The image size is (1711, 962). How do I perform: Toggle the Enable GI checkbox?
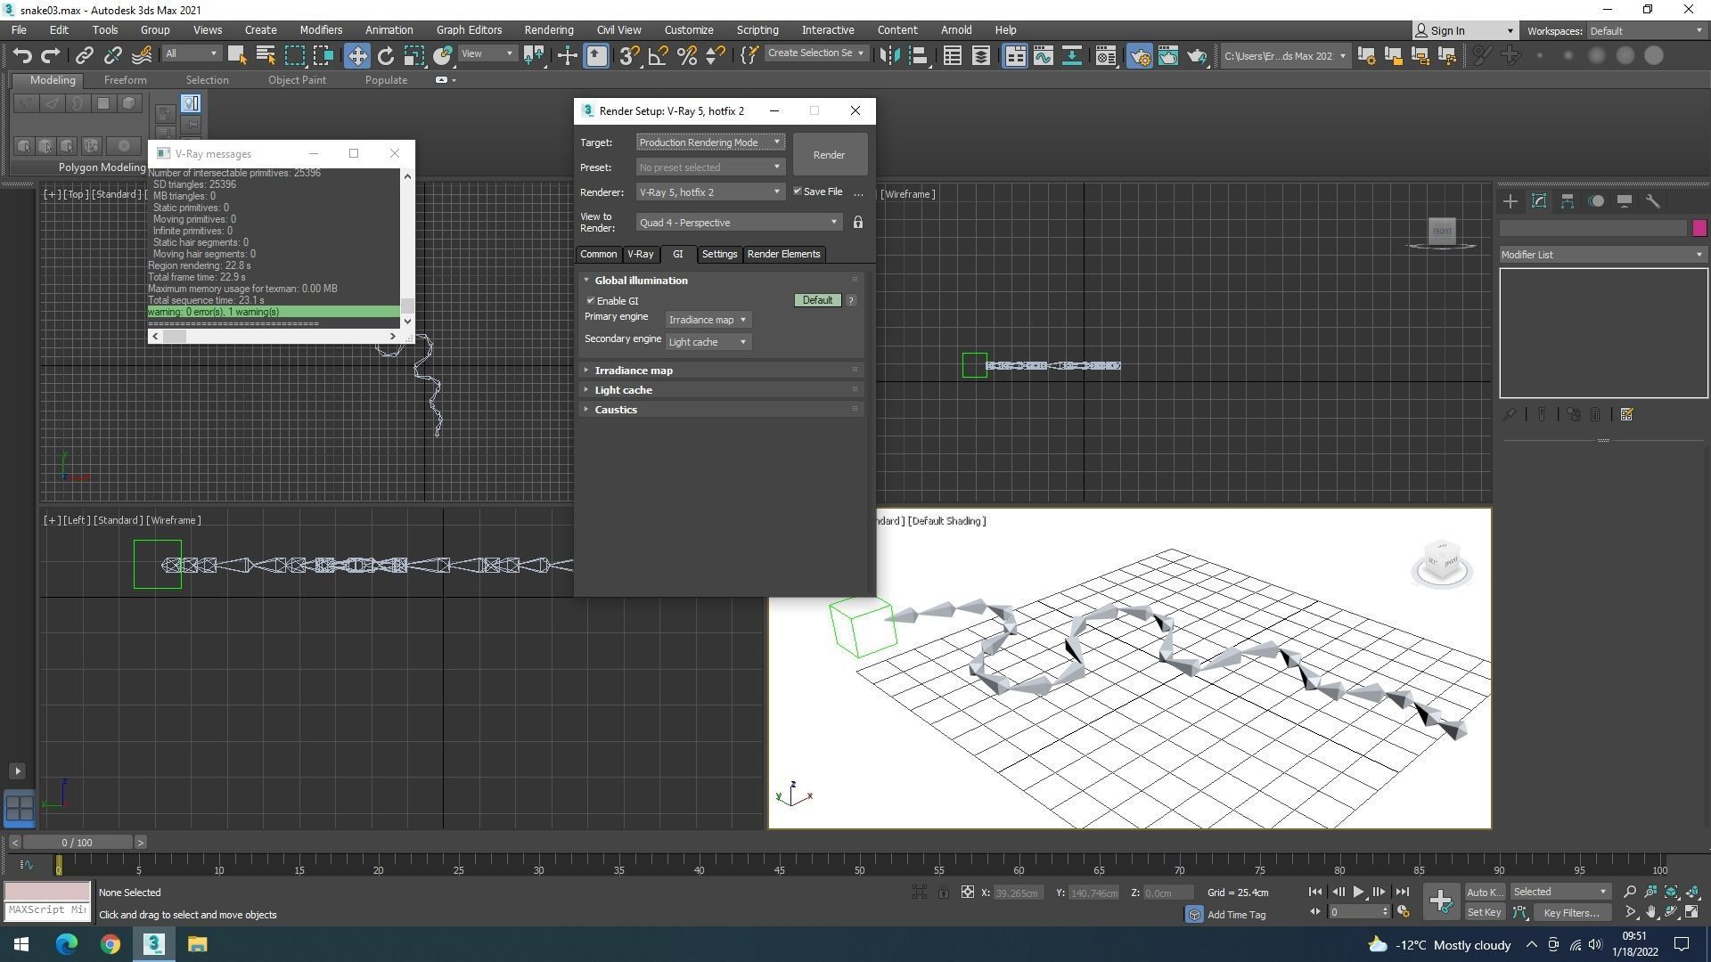point(590,301)
